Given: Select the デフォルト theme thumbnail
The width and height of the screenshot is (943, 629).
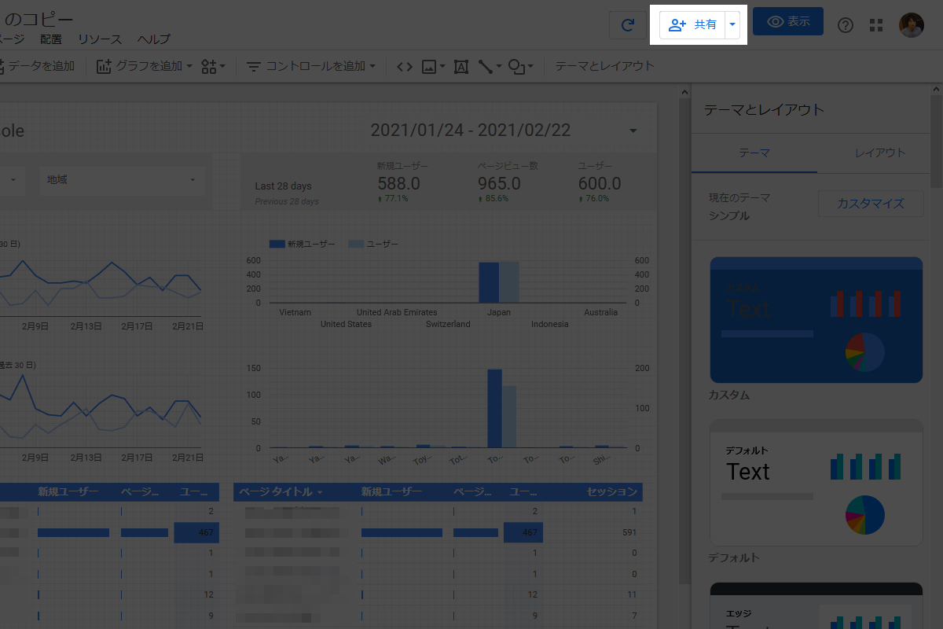Looking at the screenshot, I should (816, 482).
